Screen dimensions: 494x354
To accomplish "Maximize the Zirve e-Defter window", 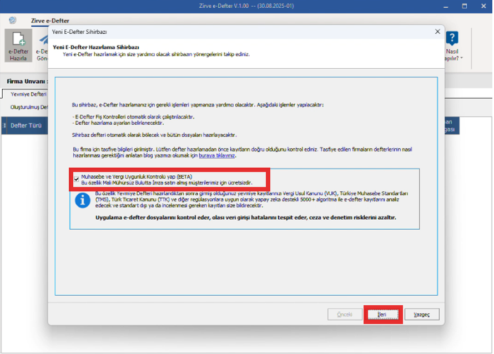I will 465,6.
